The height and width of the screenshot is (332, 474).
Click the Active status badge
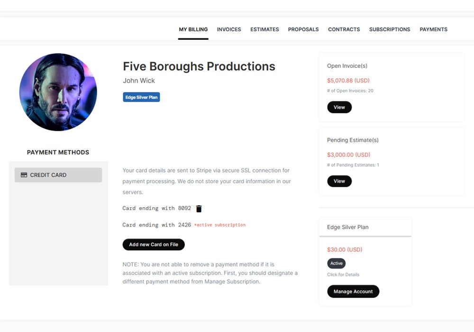coord(337,263)
